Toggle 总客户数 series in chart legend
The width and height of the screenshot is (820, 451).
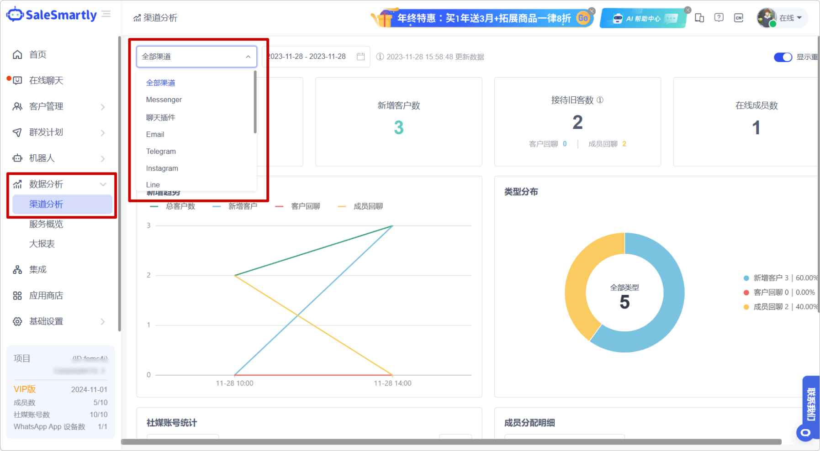173,206
